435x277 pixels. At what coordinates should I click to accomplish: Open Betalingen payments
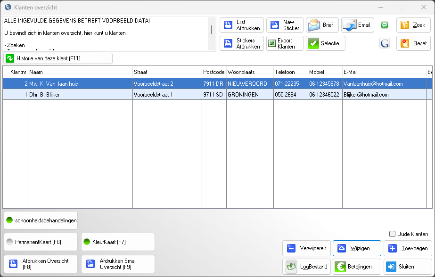pyautogui.click(x=357, y=267)
